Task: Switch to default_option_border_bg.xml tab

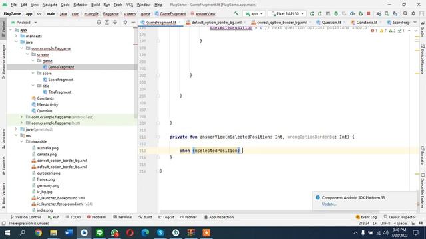Action: [x=216, y=22]
